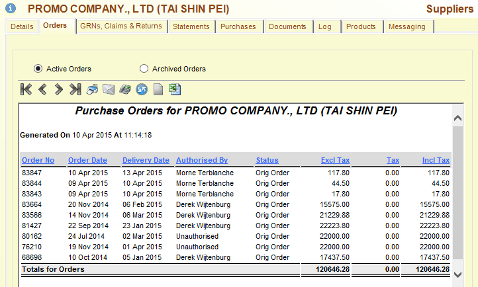Click the blue info icon beside supplier name
Image resolution: width=478 pixels, height=287 pixels.
click(x=11, y=9)
